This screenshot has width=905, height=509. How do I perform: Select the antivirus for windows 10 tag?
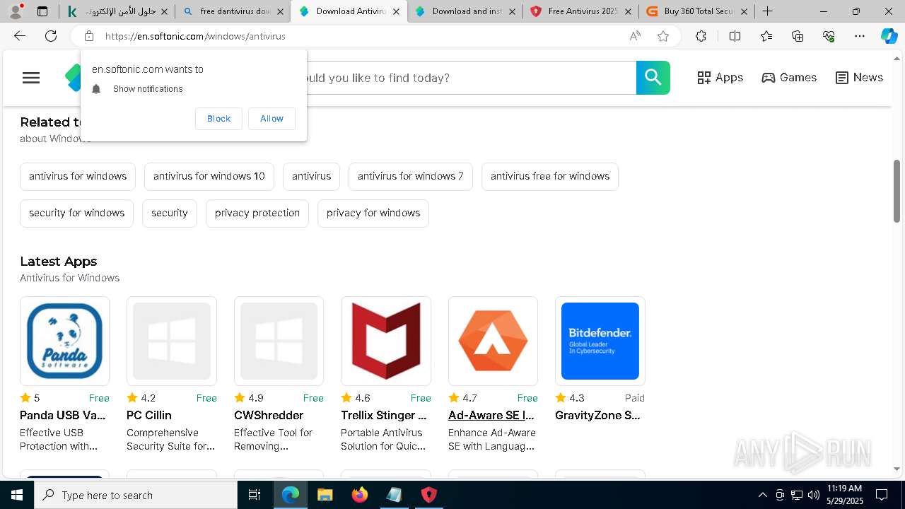[209, 177]
